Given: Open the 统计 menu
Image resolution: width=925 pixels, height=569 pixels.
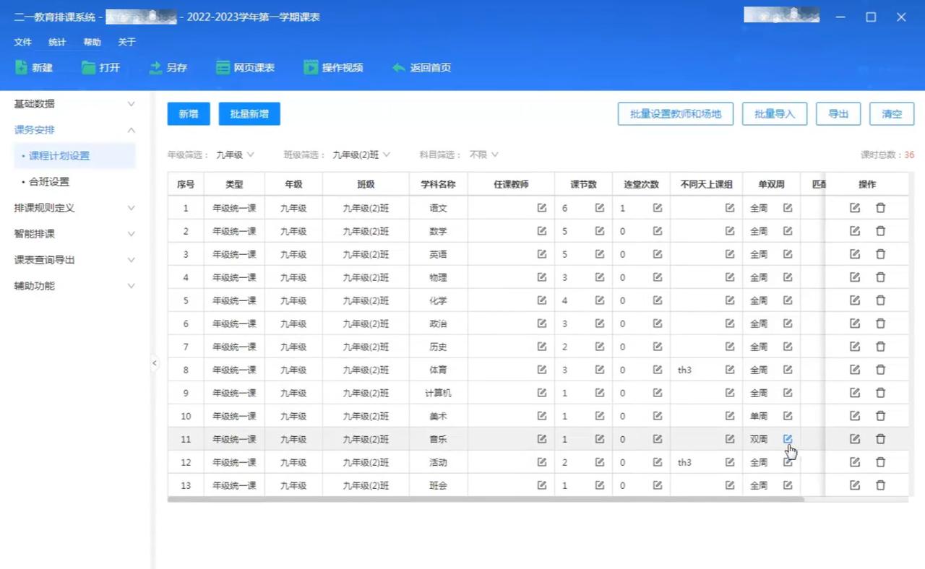Looking at the screenshot, I should point(57,42).
